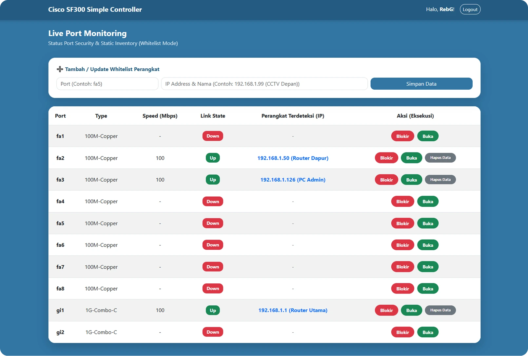This screenshot has height=356, width=528.
Task: Click Buka for port gi2
Action: [x=428, y=332]
